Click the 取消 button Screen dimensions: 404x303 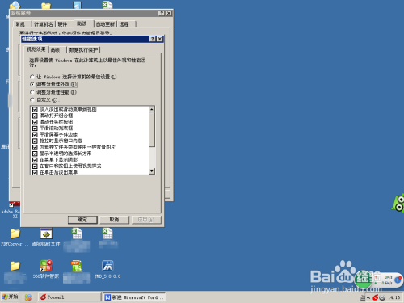pos(114,220)
